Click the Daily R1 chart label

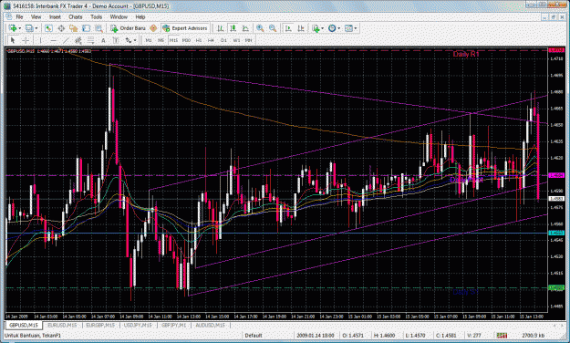click(x=466, y=54)
